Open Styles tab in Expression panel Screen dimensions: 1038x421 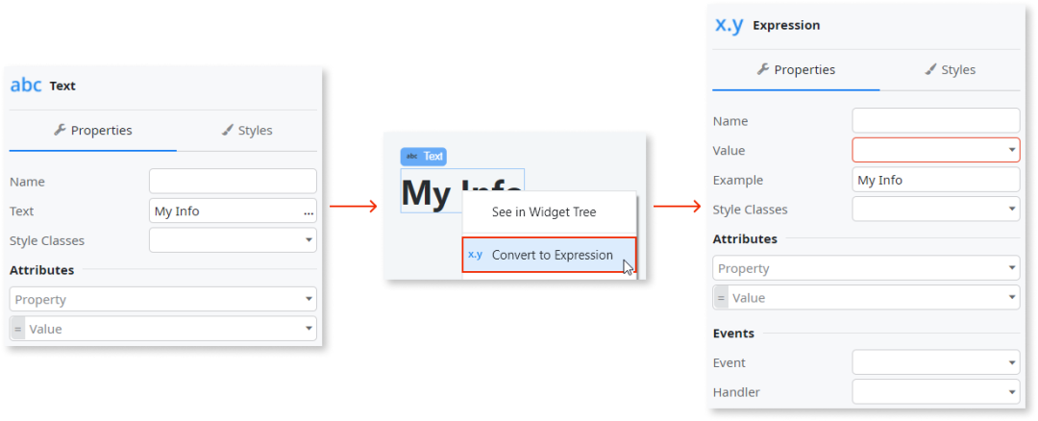click(x=950, y=70)
